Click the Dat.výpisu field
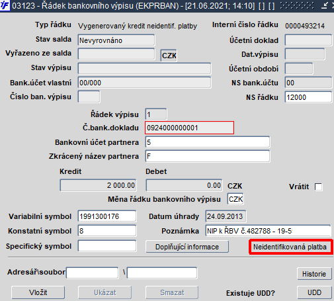Screen dimensions: 334x301 click(305, 54)
